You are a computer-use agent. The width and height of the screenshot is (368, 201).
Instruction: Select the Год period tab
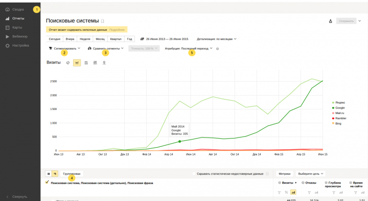coord(129,39)
